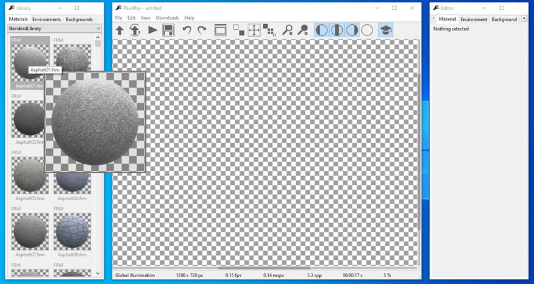
Task: Click the Asphalt01.frm label under first thumbnail
Action: coord(30,86)
